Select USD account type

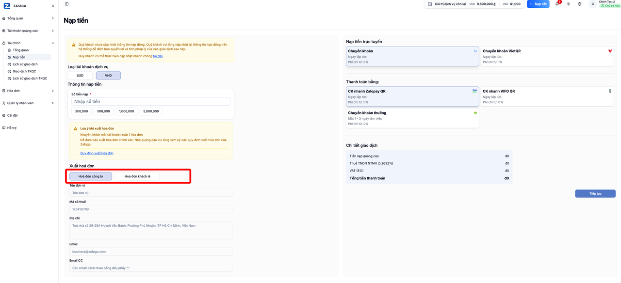[x=80, y=76]
